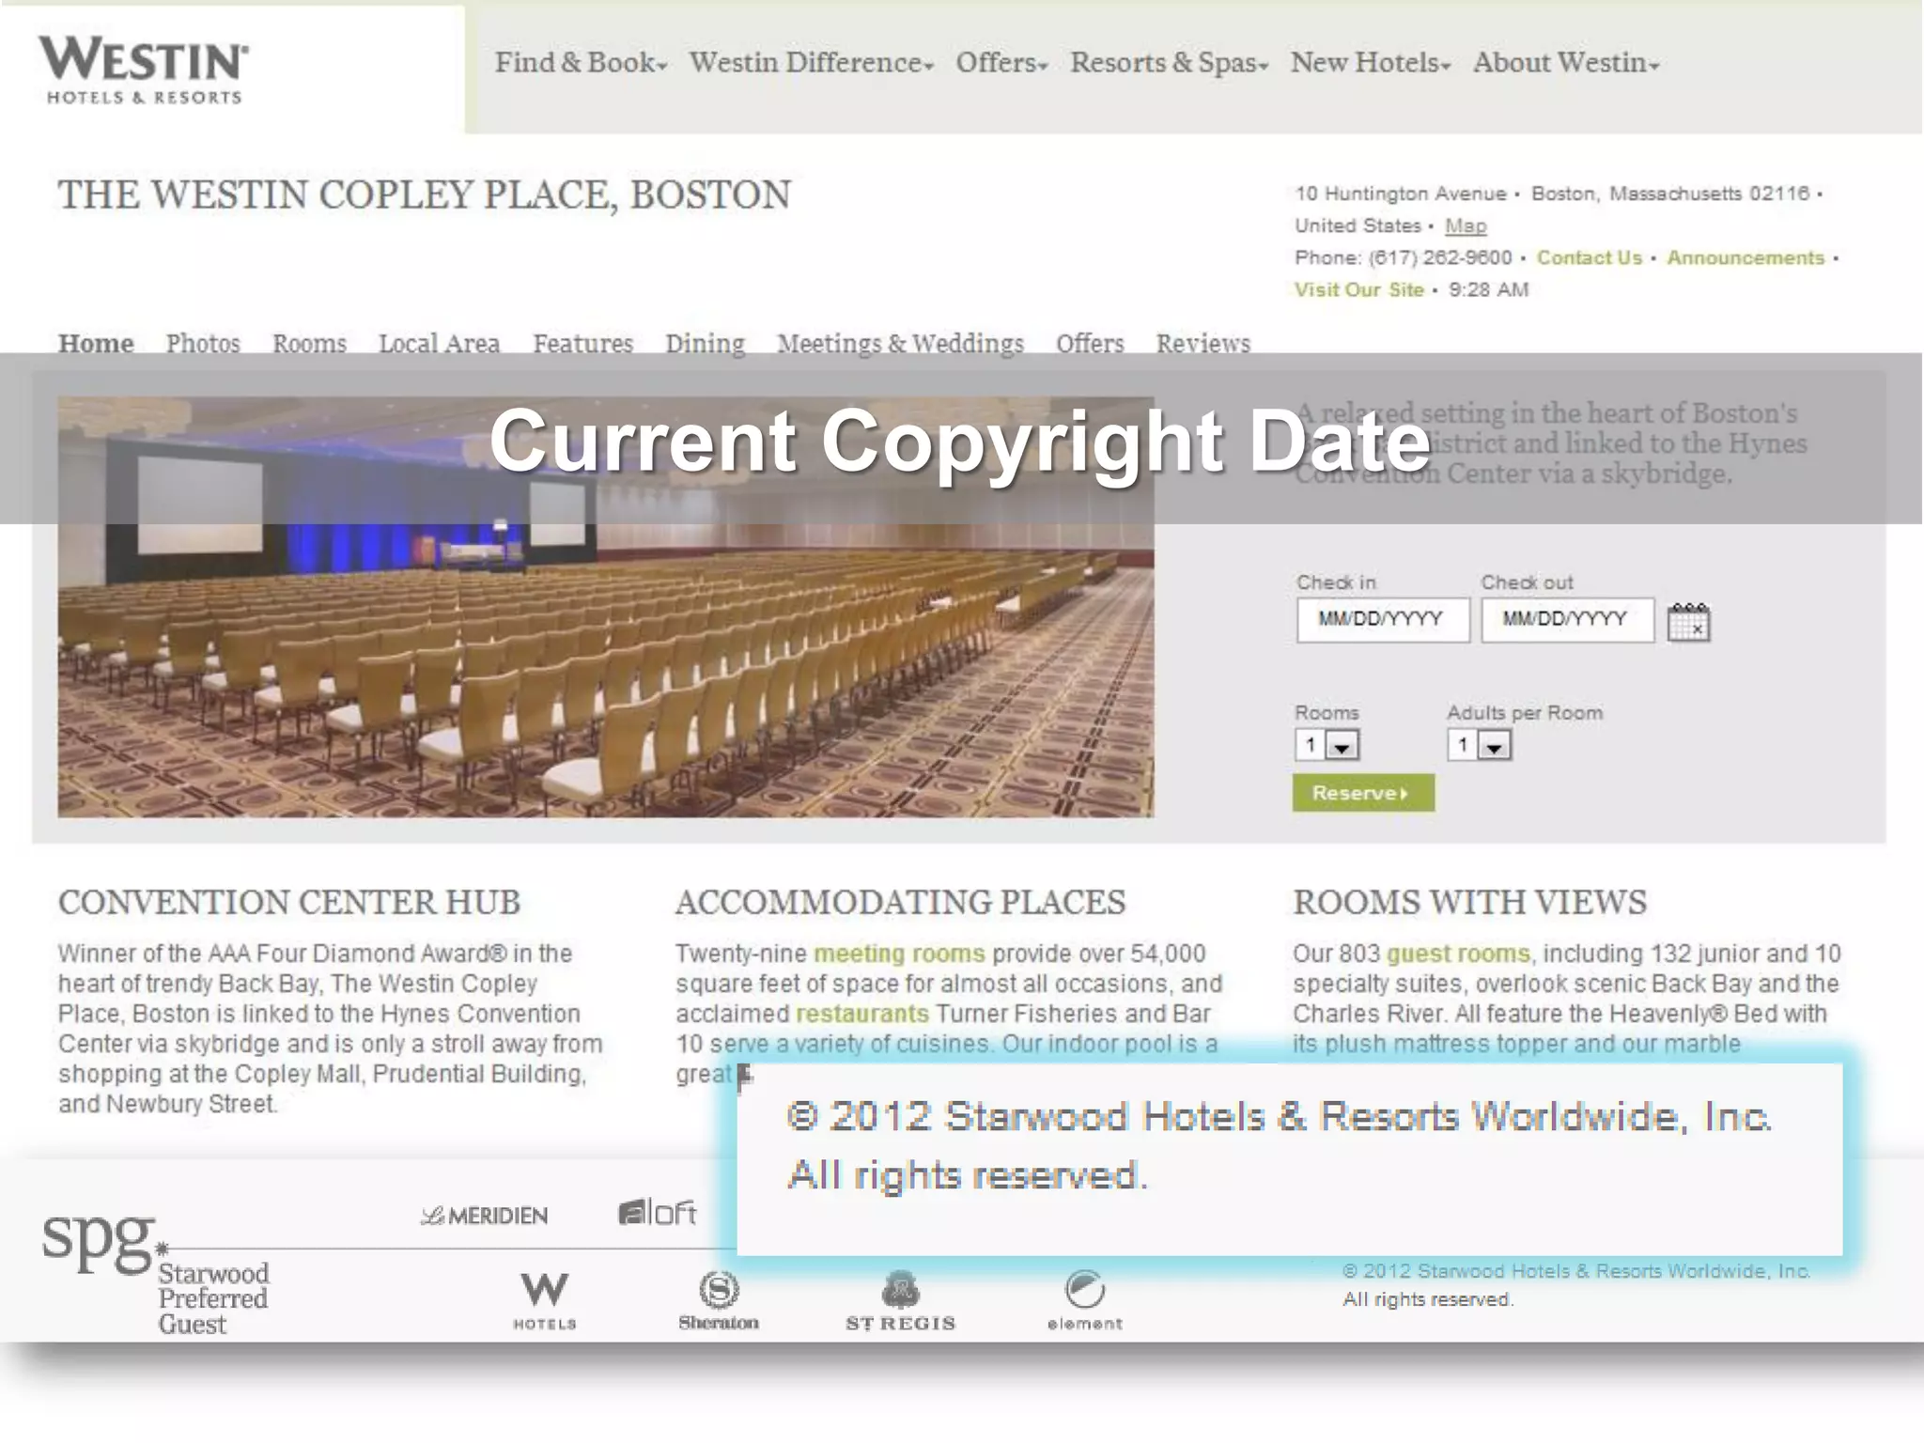
Task: Expand the About Westin menu
Action: [1566, 63]
